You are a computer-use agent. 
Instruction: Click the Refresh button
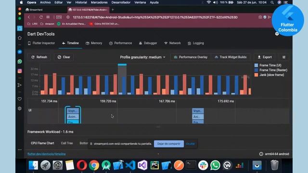coord(39,57)
